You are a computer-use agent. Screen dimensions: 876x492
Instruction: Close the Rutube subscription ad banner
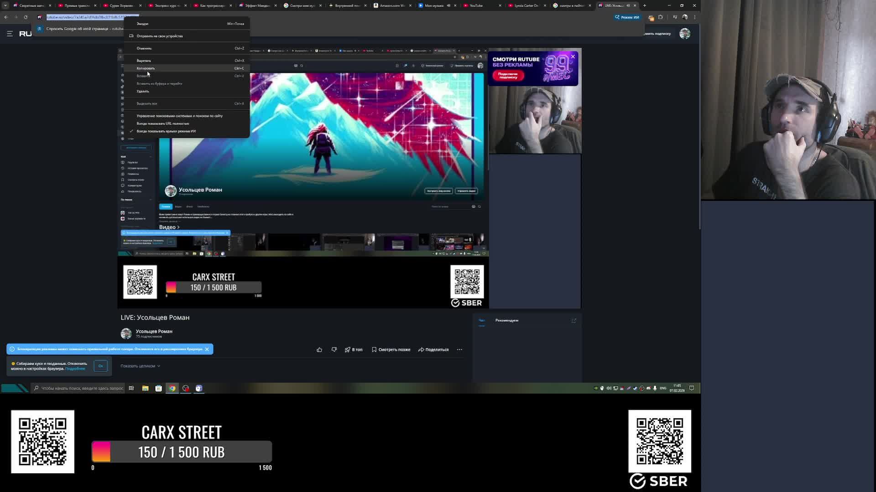click(x=573, y=56)
